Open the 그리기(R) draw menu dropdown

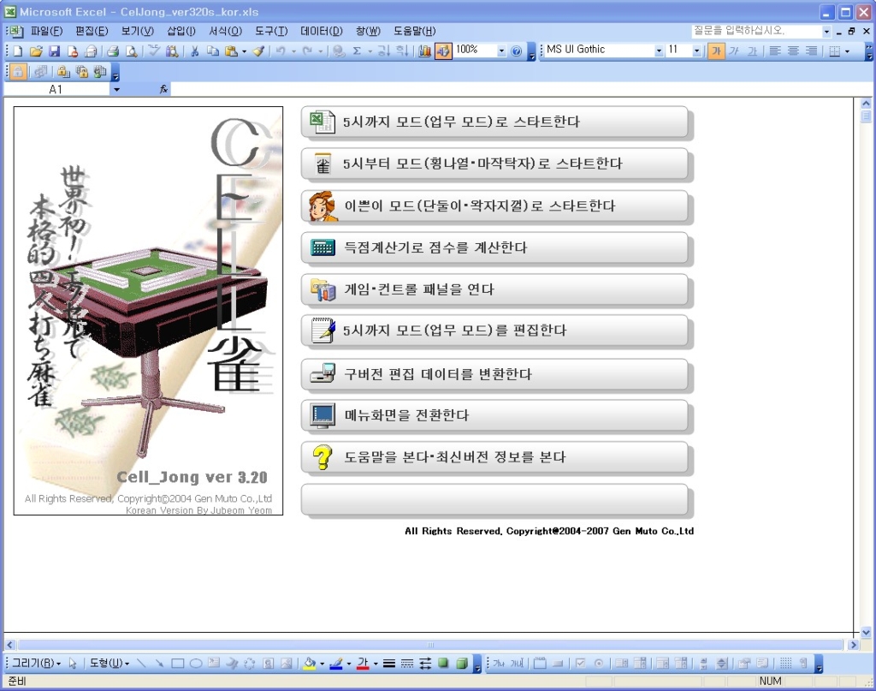36,663
